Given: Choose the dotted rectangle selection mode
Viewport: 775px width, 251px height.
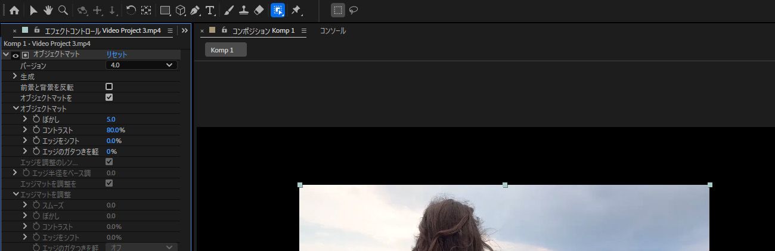Looking at the screenshot, I should click(x=338, y=10).
